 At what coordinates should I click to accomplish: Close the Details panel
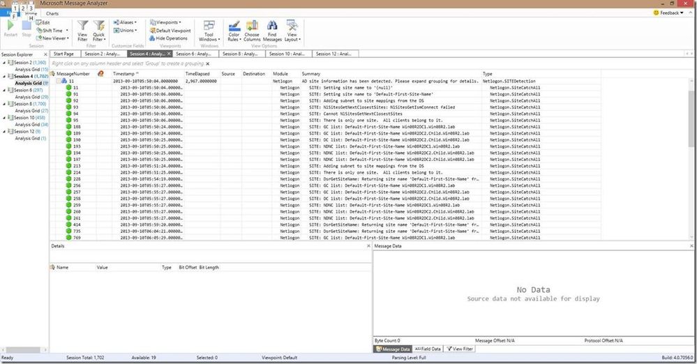368,245
